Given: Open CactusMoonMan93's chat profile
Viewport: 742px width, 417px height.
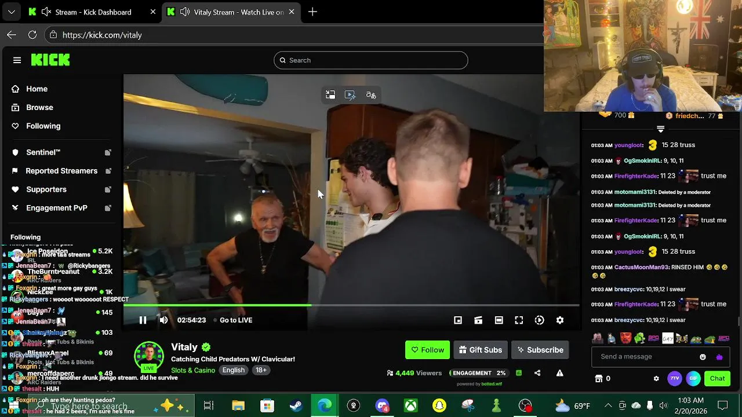Looking at the screenshot, I should point(641,268).
